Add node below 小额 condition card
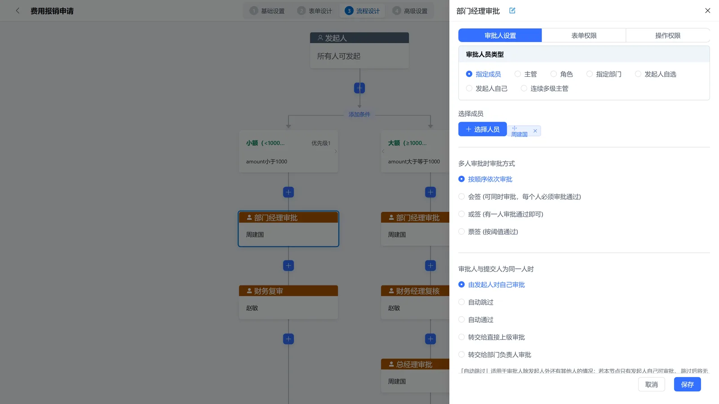The image size is (719, 404). coord(288,192)
